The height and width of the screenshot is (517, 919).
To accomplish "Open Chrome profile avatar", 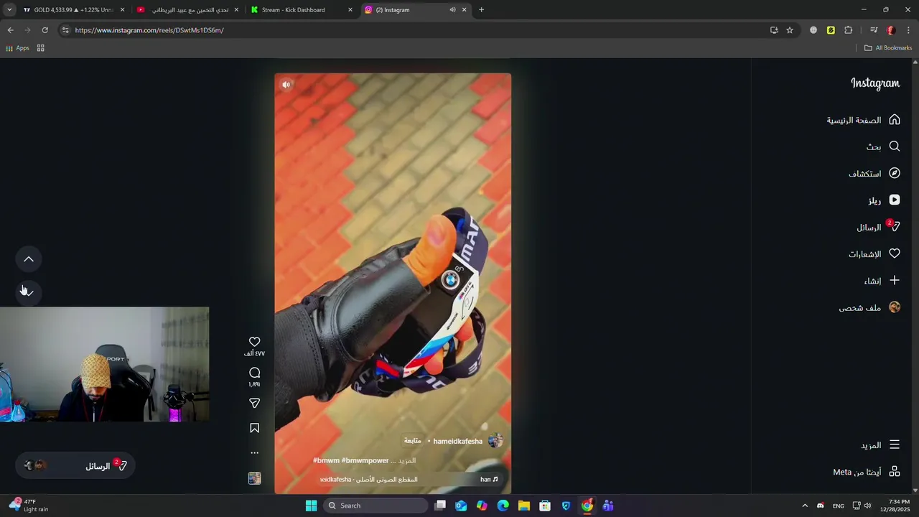I will point(891,30).
